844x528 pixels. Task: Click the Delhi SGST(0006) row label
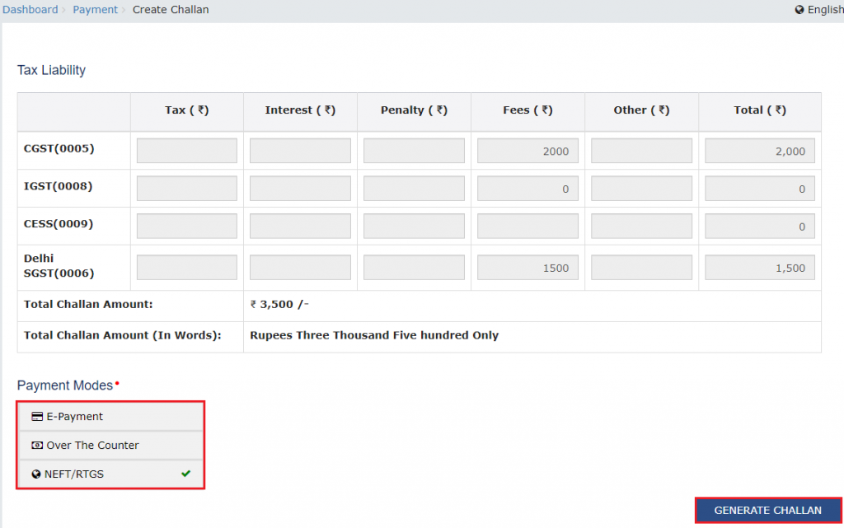(59, 265)
